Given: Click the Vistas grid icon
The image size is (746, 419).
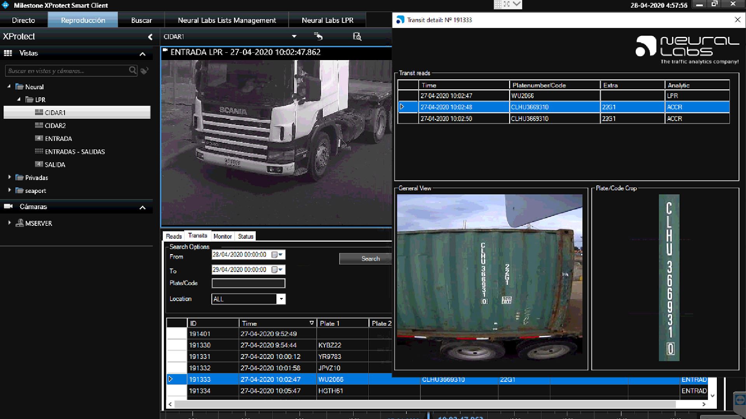Looking at the screenshot, I should point(8,53).
